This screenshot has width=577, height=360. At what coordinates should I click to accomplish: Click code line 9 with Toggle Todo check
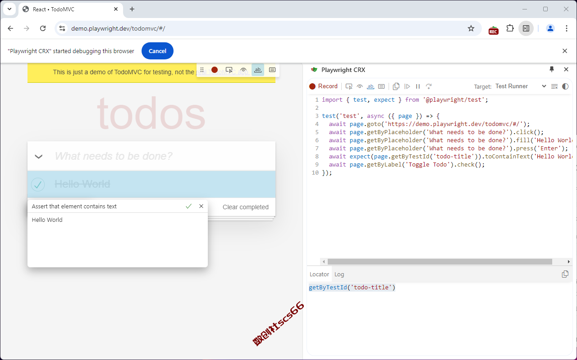click(x=407, y=165)
